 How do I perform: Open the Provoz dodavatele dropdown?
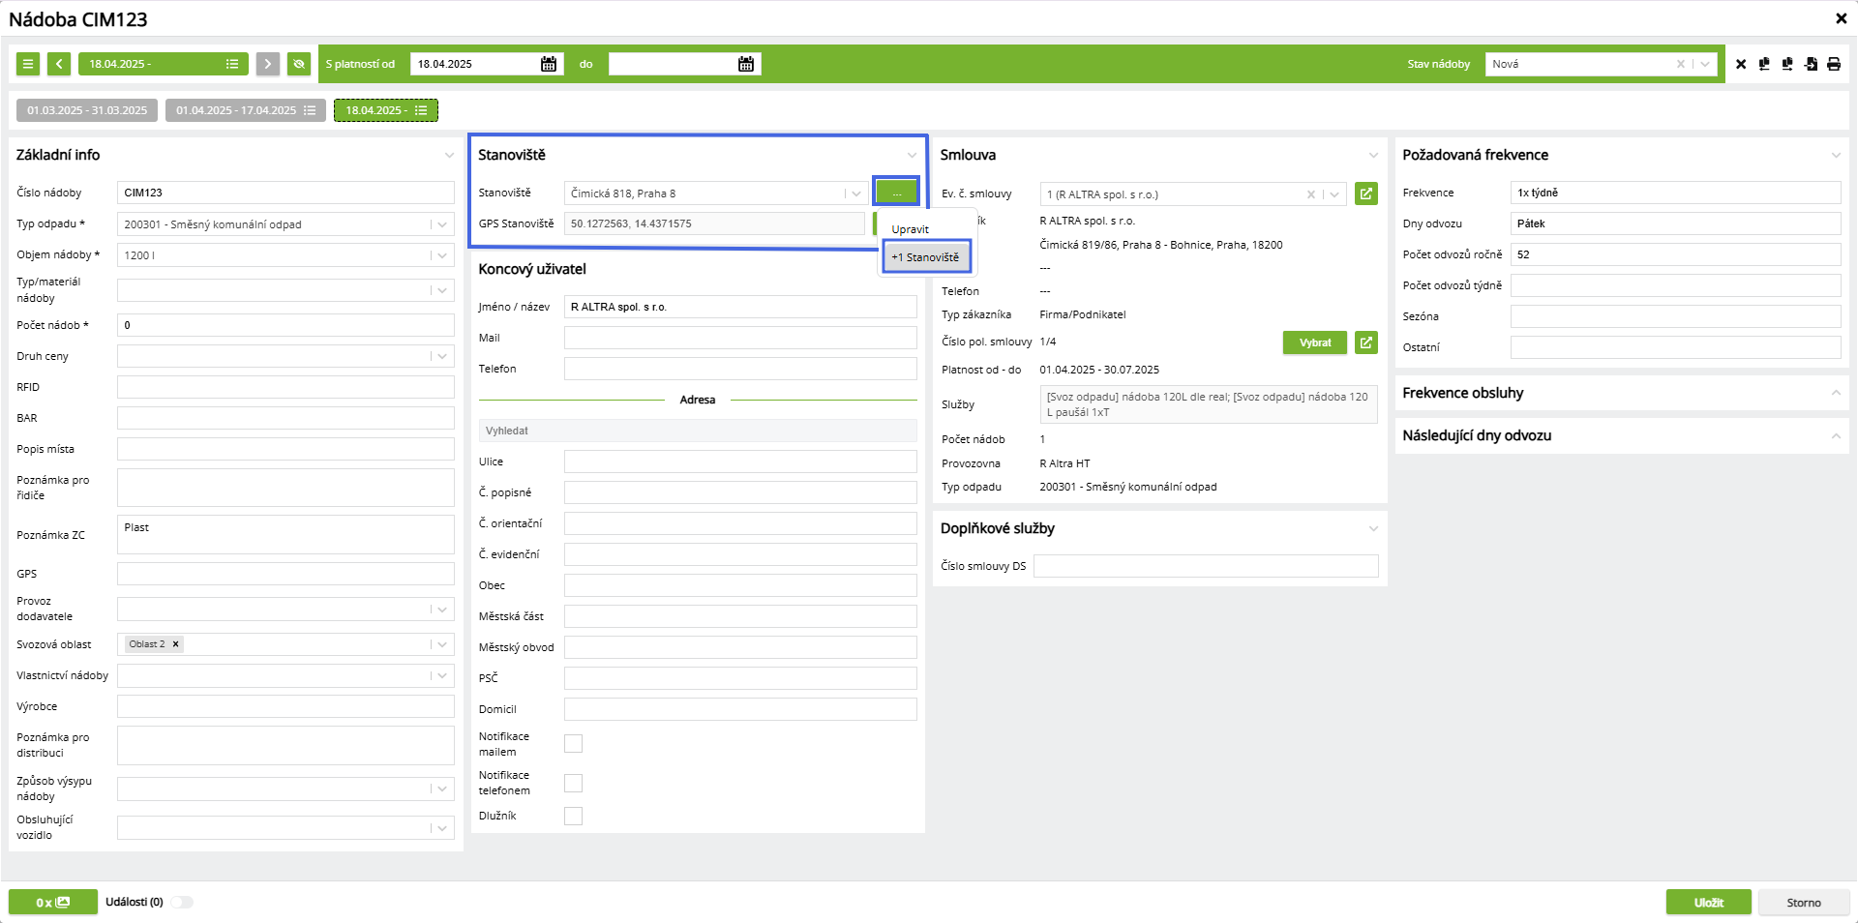pyautogui.click(x=442, y=610)
